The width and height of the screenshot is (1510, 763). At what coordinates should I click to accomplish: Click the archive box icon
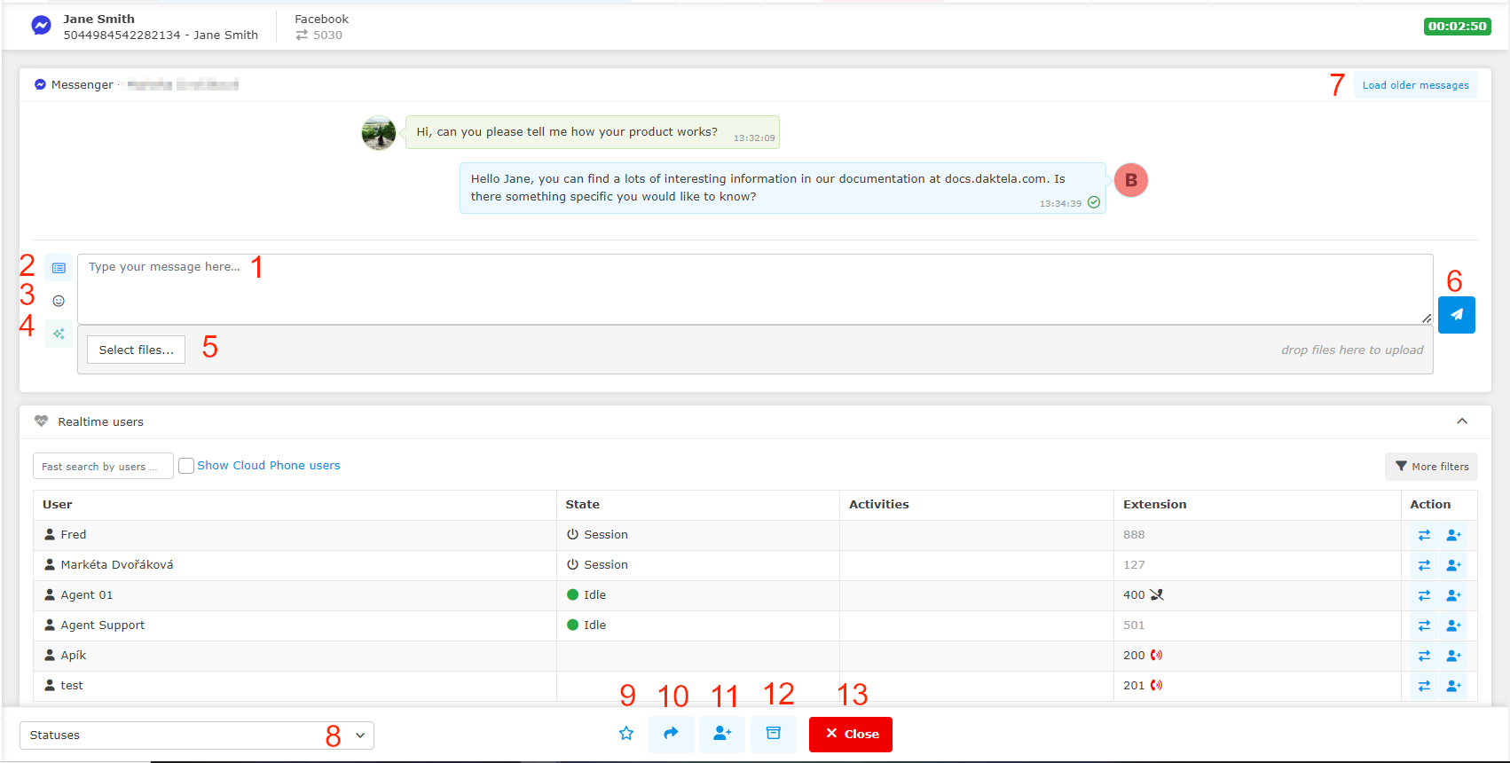click(774, 734)
